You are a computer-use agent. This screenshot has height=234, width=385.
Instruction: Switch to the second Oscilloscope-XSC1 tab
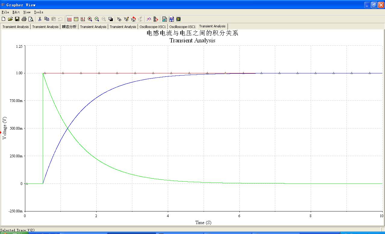pos(182,27)
